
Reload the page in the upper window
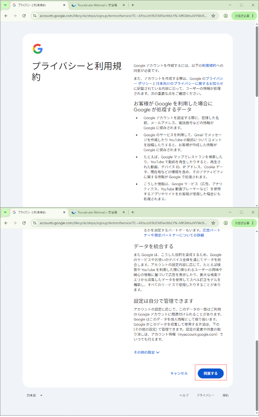[24, 16]
